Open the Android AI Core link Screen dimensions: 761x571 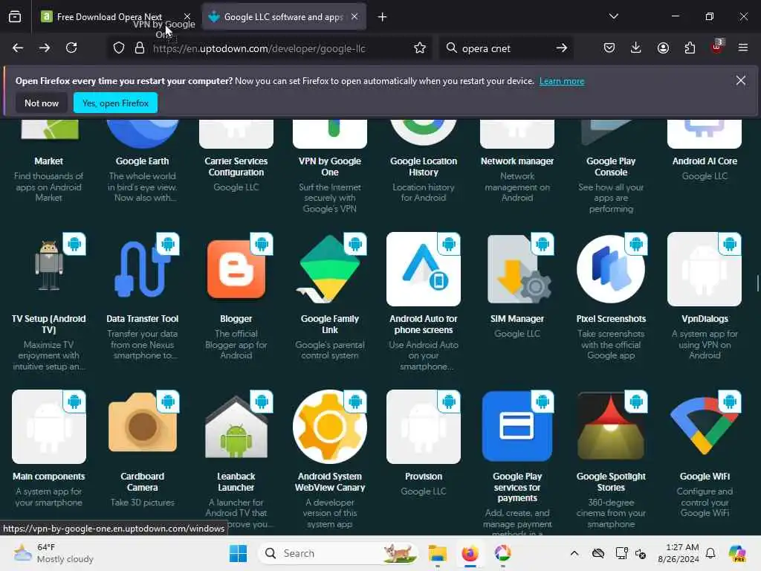click(x=705, y=161)
